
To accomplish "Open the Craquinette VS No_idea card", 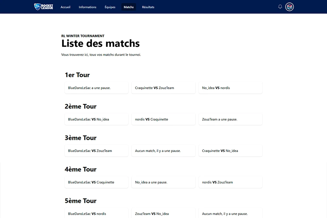I will pos(230,151).
